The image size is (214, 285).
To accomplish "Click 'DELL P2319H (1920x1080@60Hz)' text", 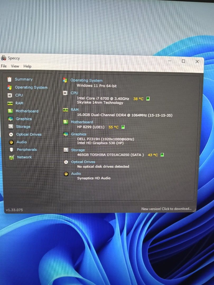I will (x=105, y=139).
